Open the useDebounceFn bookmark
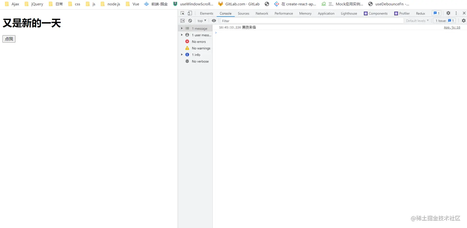The image size is (467, 228). pos(389,4)
